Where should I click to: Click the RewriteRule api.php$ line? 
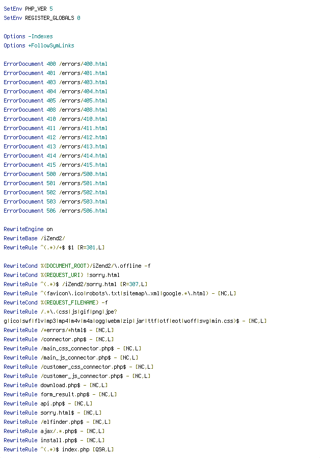48,403
